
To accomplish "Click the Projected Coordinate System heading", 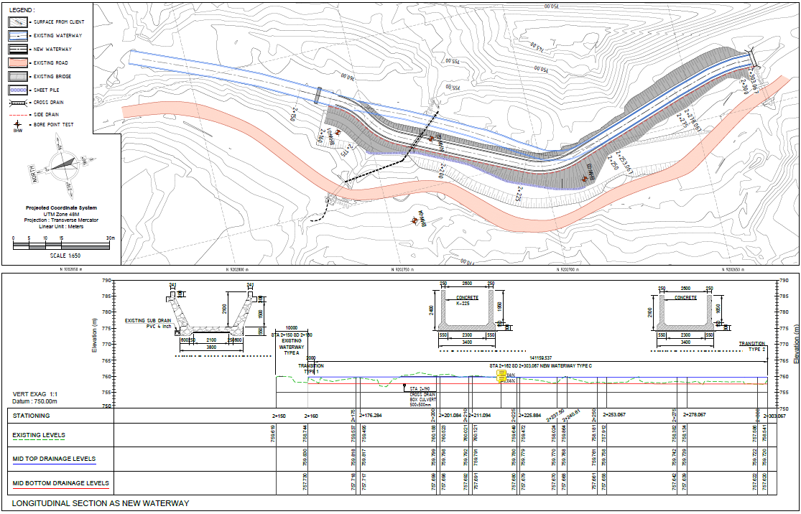I will [62, 207].
